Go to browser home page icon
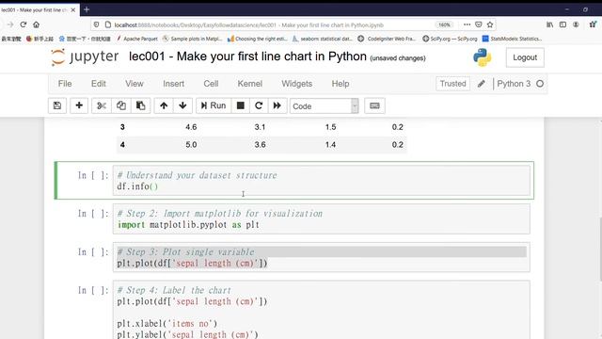This screenshot has width=602, height=339. click(36, 24)
